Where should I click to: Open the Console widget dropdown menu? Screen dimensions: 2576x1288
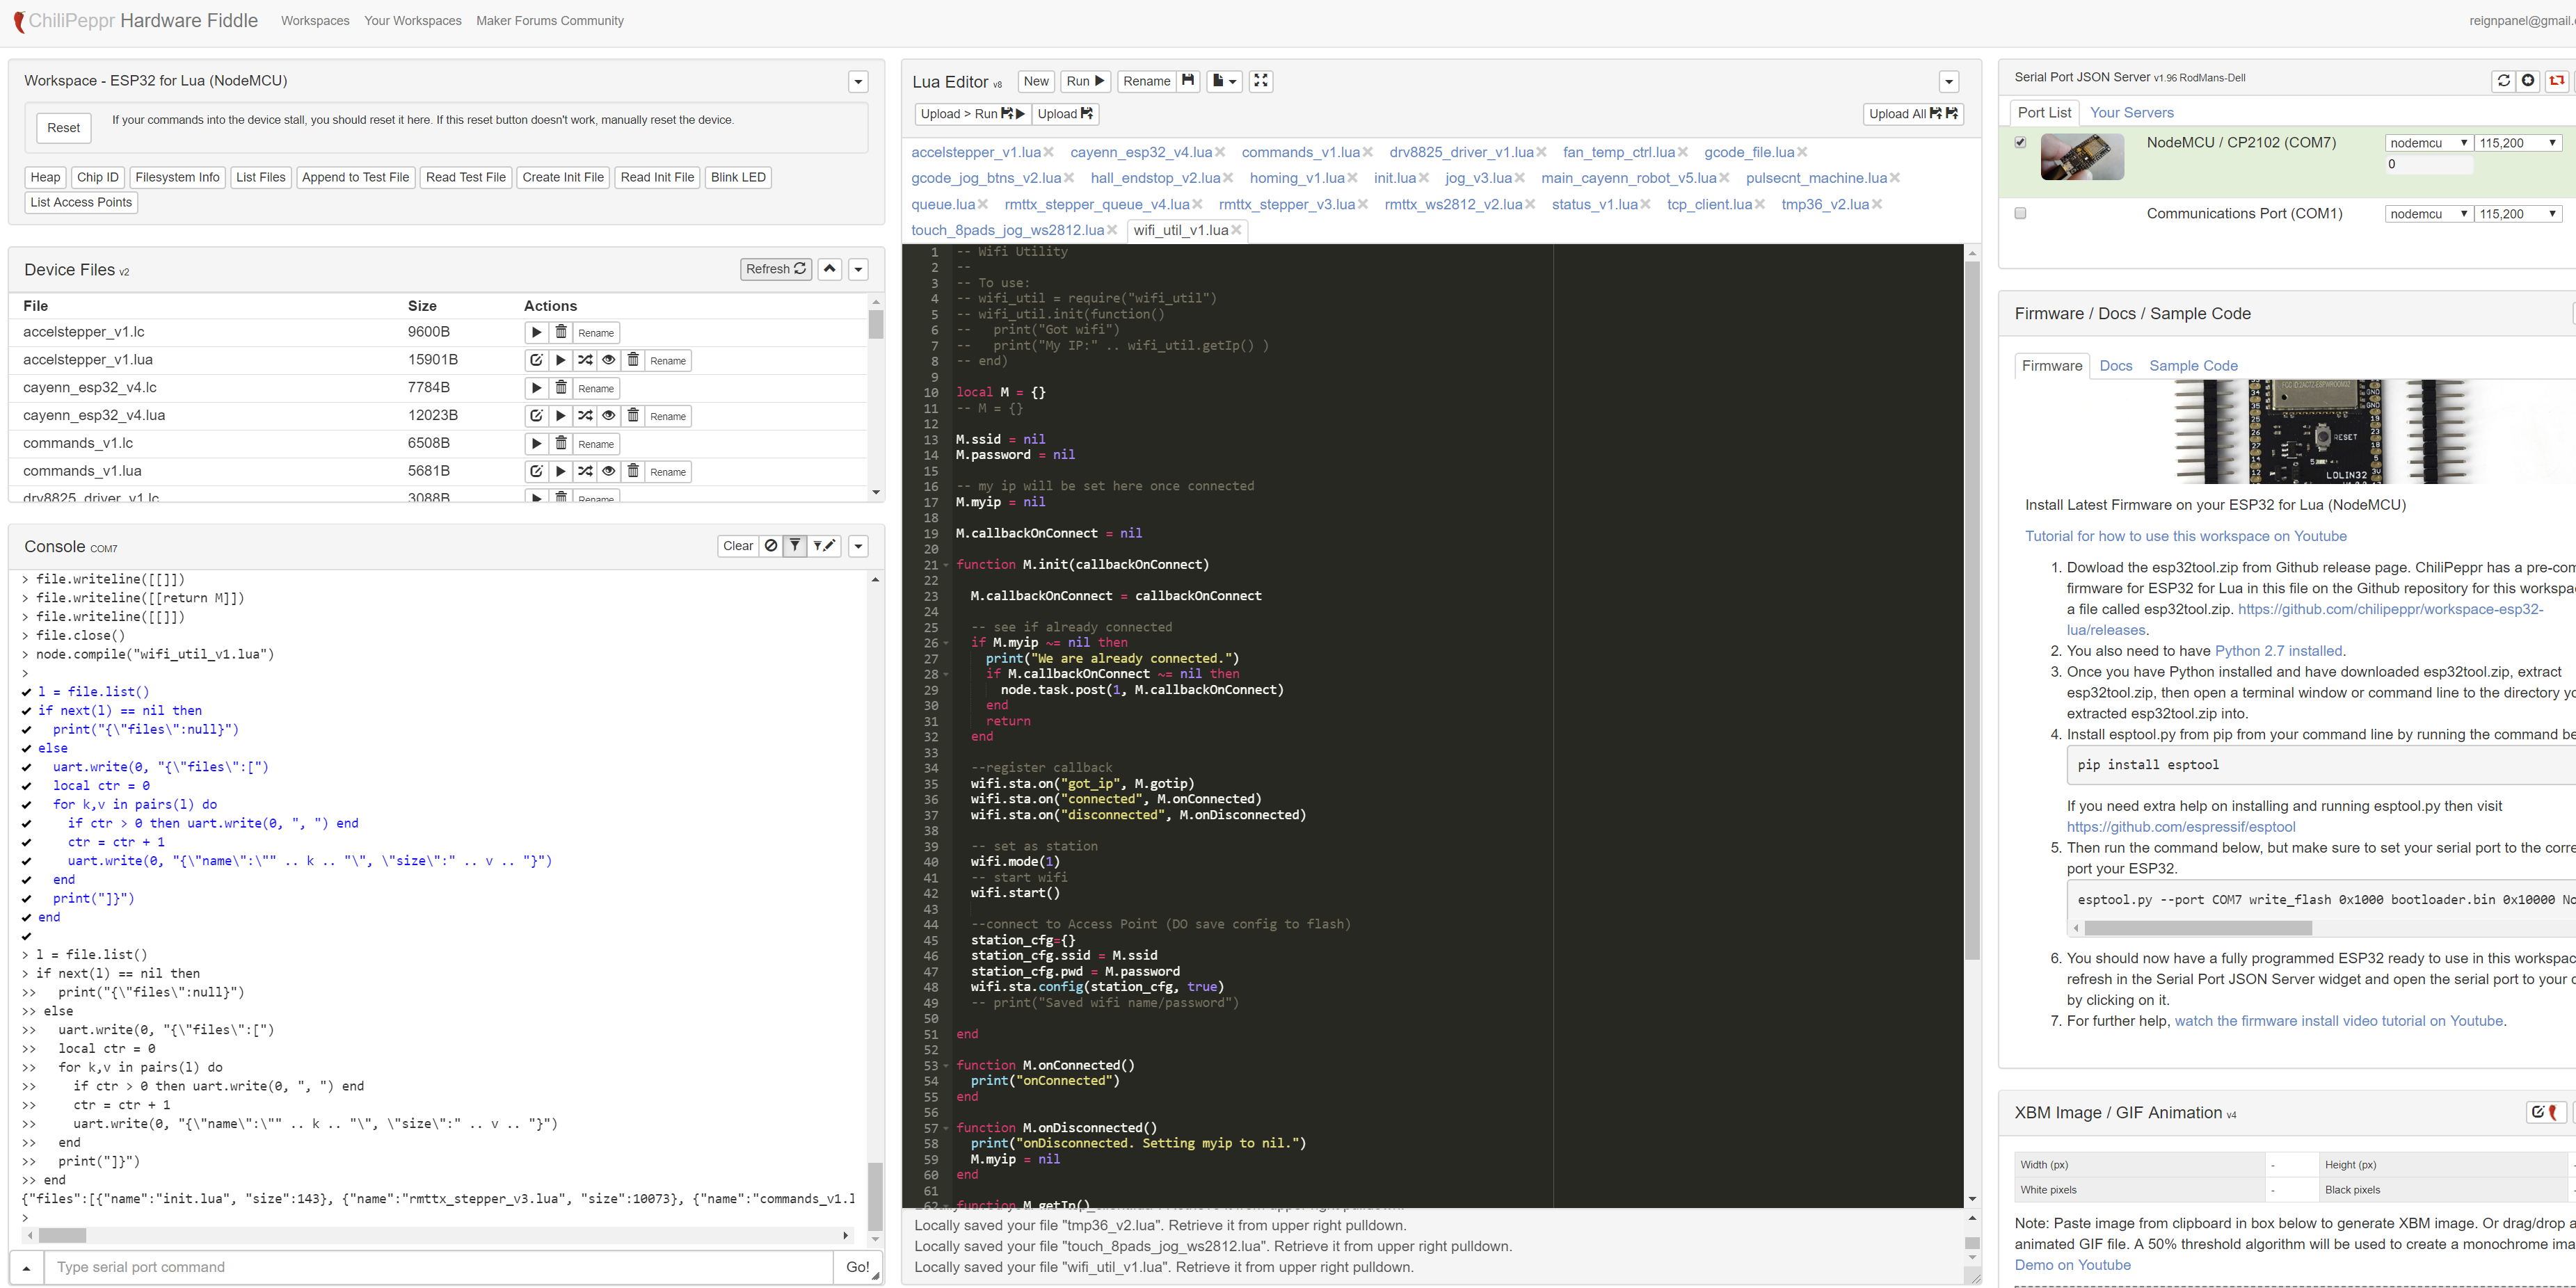[858, 547]
